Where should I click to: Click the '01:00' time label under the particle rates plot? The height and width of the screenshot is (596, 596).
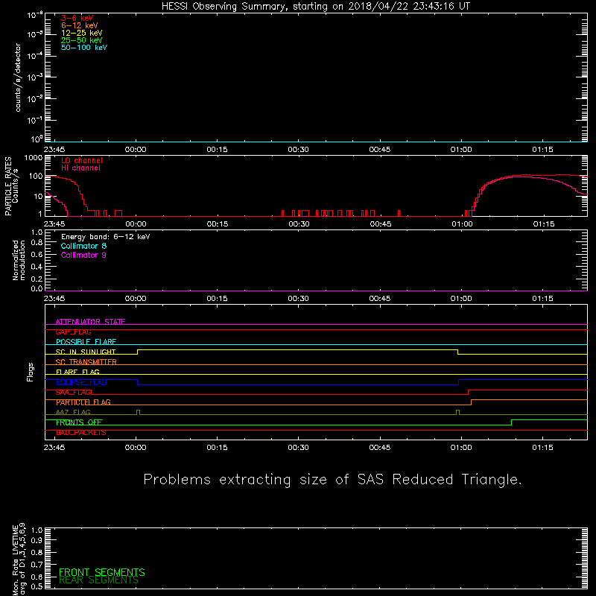coord(462,224)
